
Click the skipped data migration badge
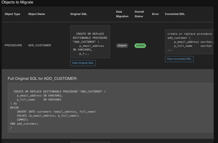pyautogui.click(x=122, y=45)
